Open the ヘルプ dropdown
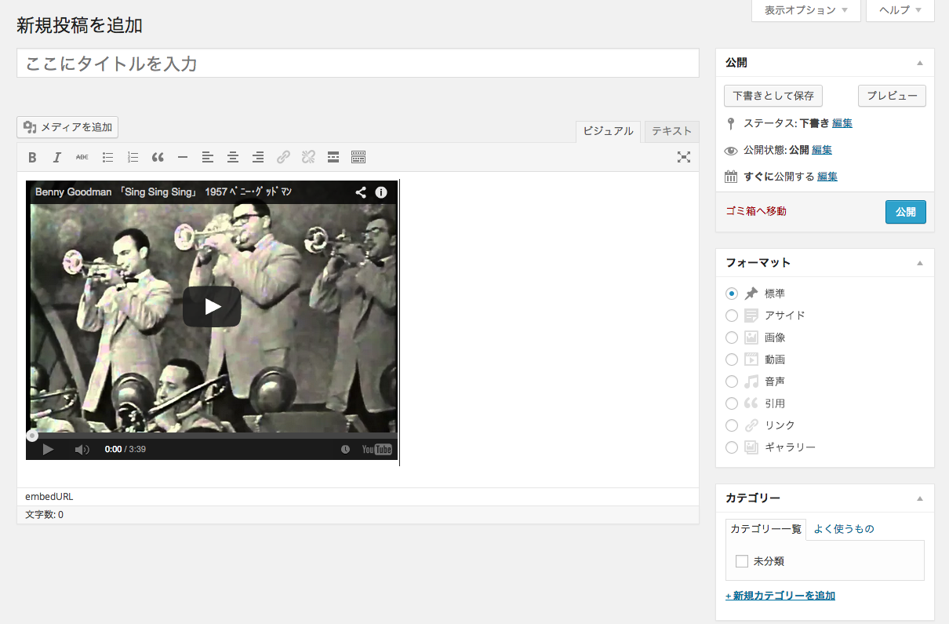 click(900, 10)
